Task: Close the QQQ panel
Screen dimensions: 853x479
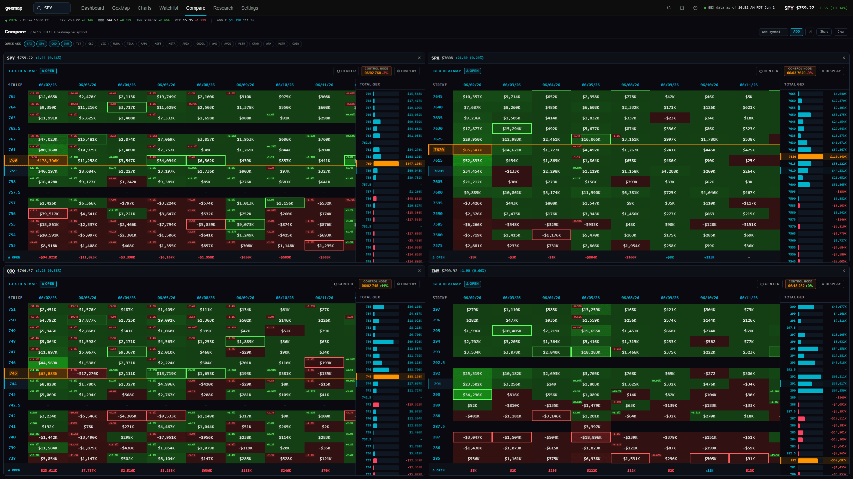Action: 419,271
